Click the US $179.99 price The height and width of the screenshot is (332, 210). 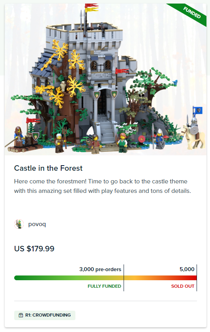coord(34,249)
